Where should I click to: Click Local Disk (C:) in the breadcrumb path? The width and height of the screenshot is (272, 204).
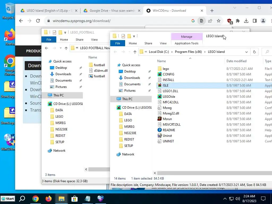(x=159, y=52)
